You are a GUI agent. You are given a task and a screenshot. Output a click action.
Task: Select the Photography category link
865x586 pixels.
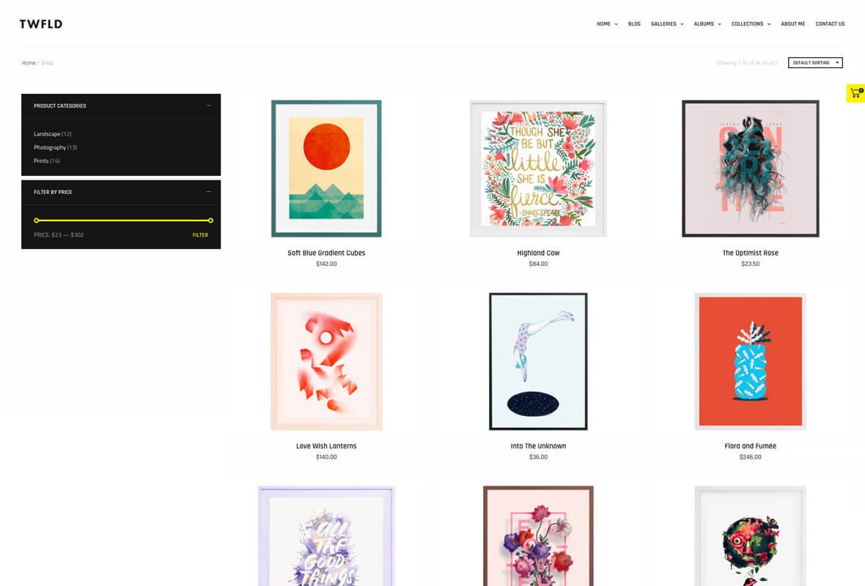[50, 147]
